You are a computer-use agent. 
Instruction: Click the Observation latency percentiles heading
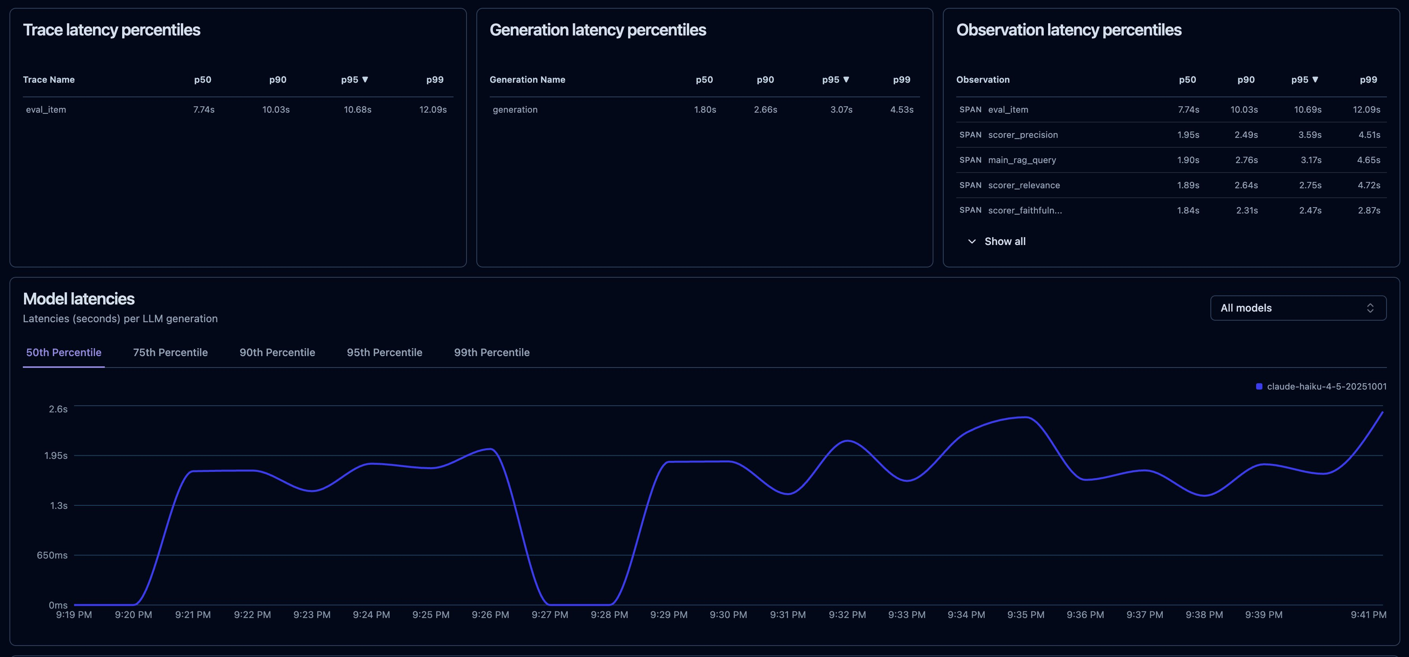pos(1069,30)
